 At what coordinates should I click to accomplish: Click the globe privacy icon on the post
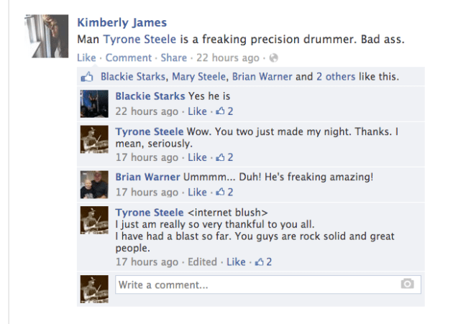tap(273, 57)
